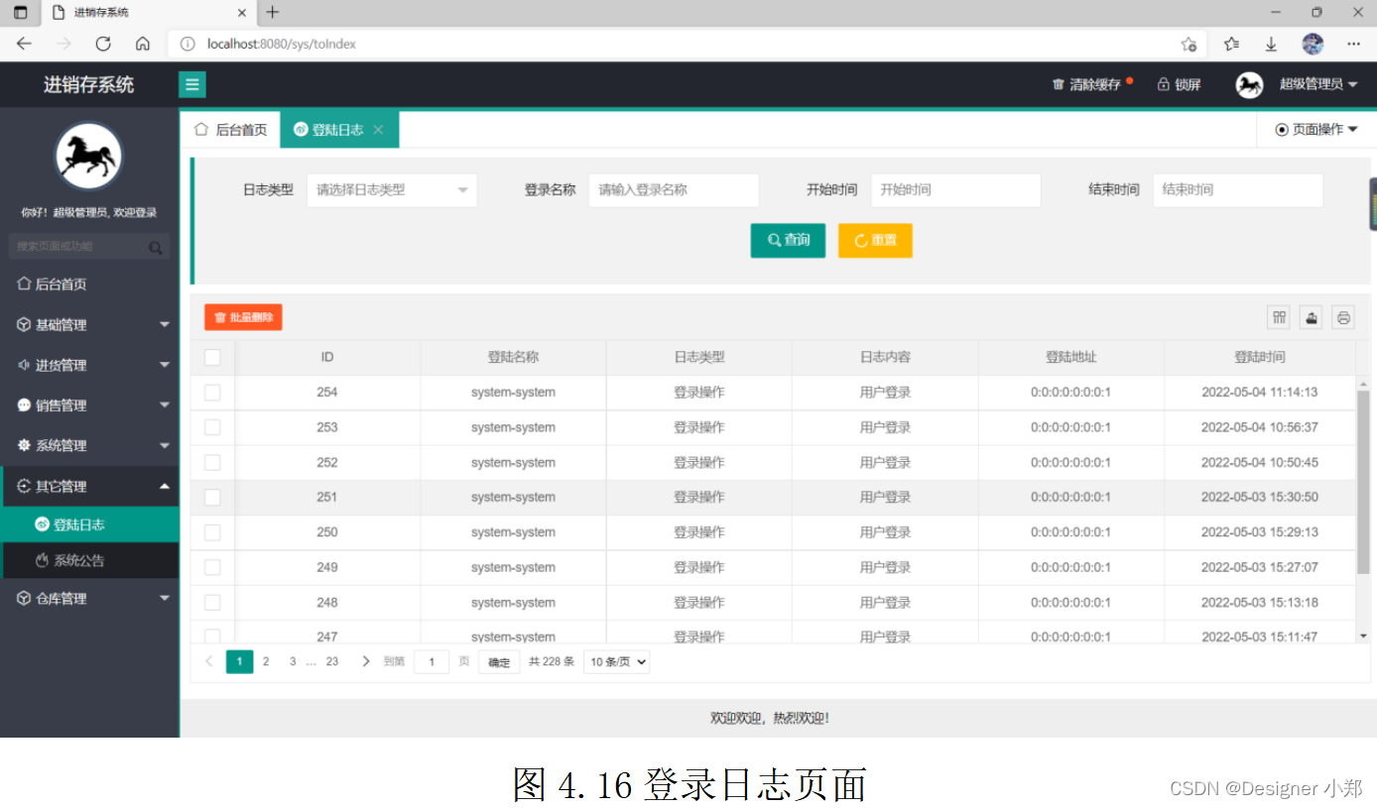Viewport: 1377px width, 808px height.
Task: Expand the 销售管理 sidebar menu
Action: 90,405
